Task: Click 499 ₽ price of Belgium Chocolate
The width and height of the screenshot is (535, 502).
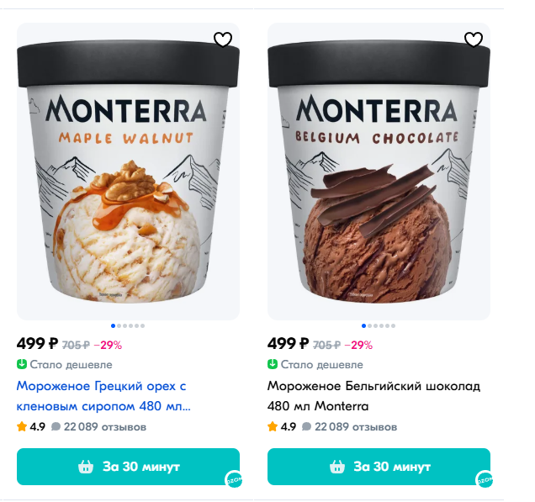Action: click(288, 343)
